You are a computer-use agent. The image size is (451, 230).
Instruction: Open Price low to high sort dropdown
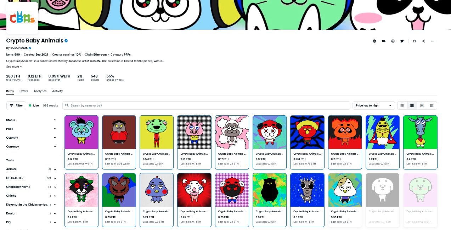point(374,105)
